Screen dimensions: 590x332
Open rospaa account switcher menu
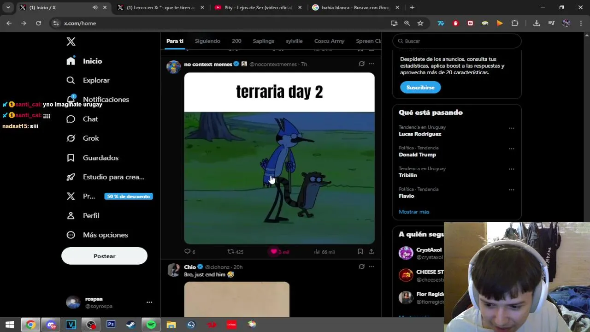tap(109, 302)
